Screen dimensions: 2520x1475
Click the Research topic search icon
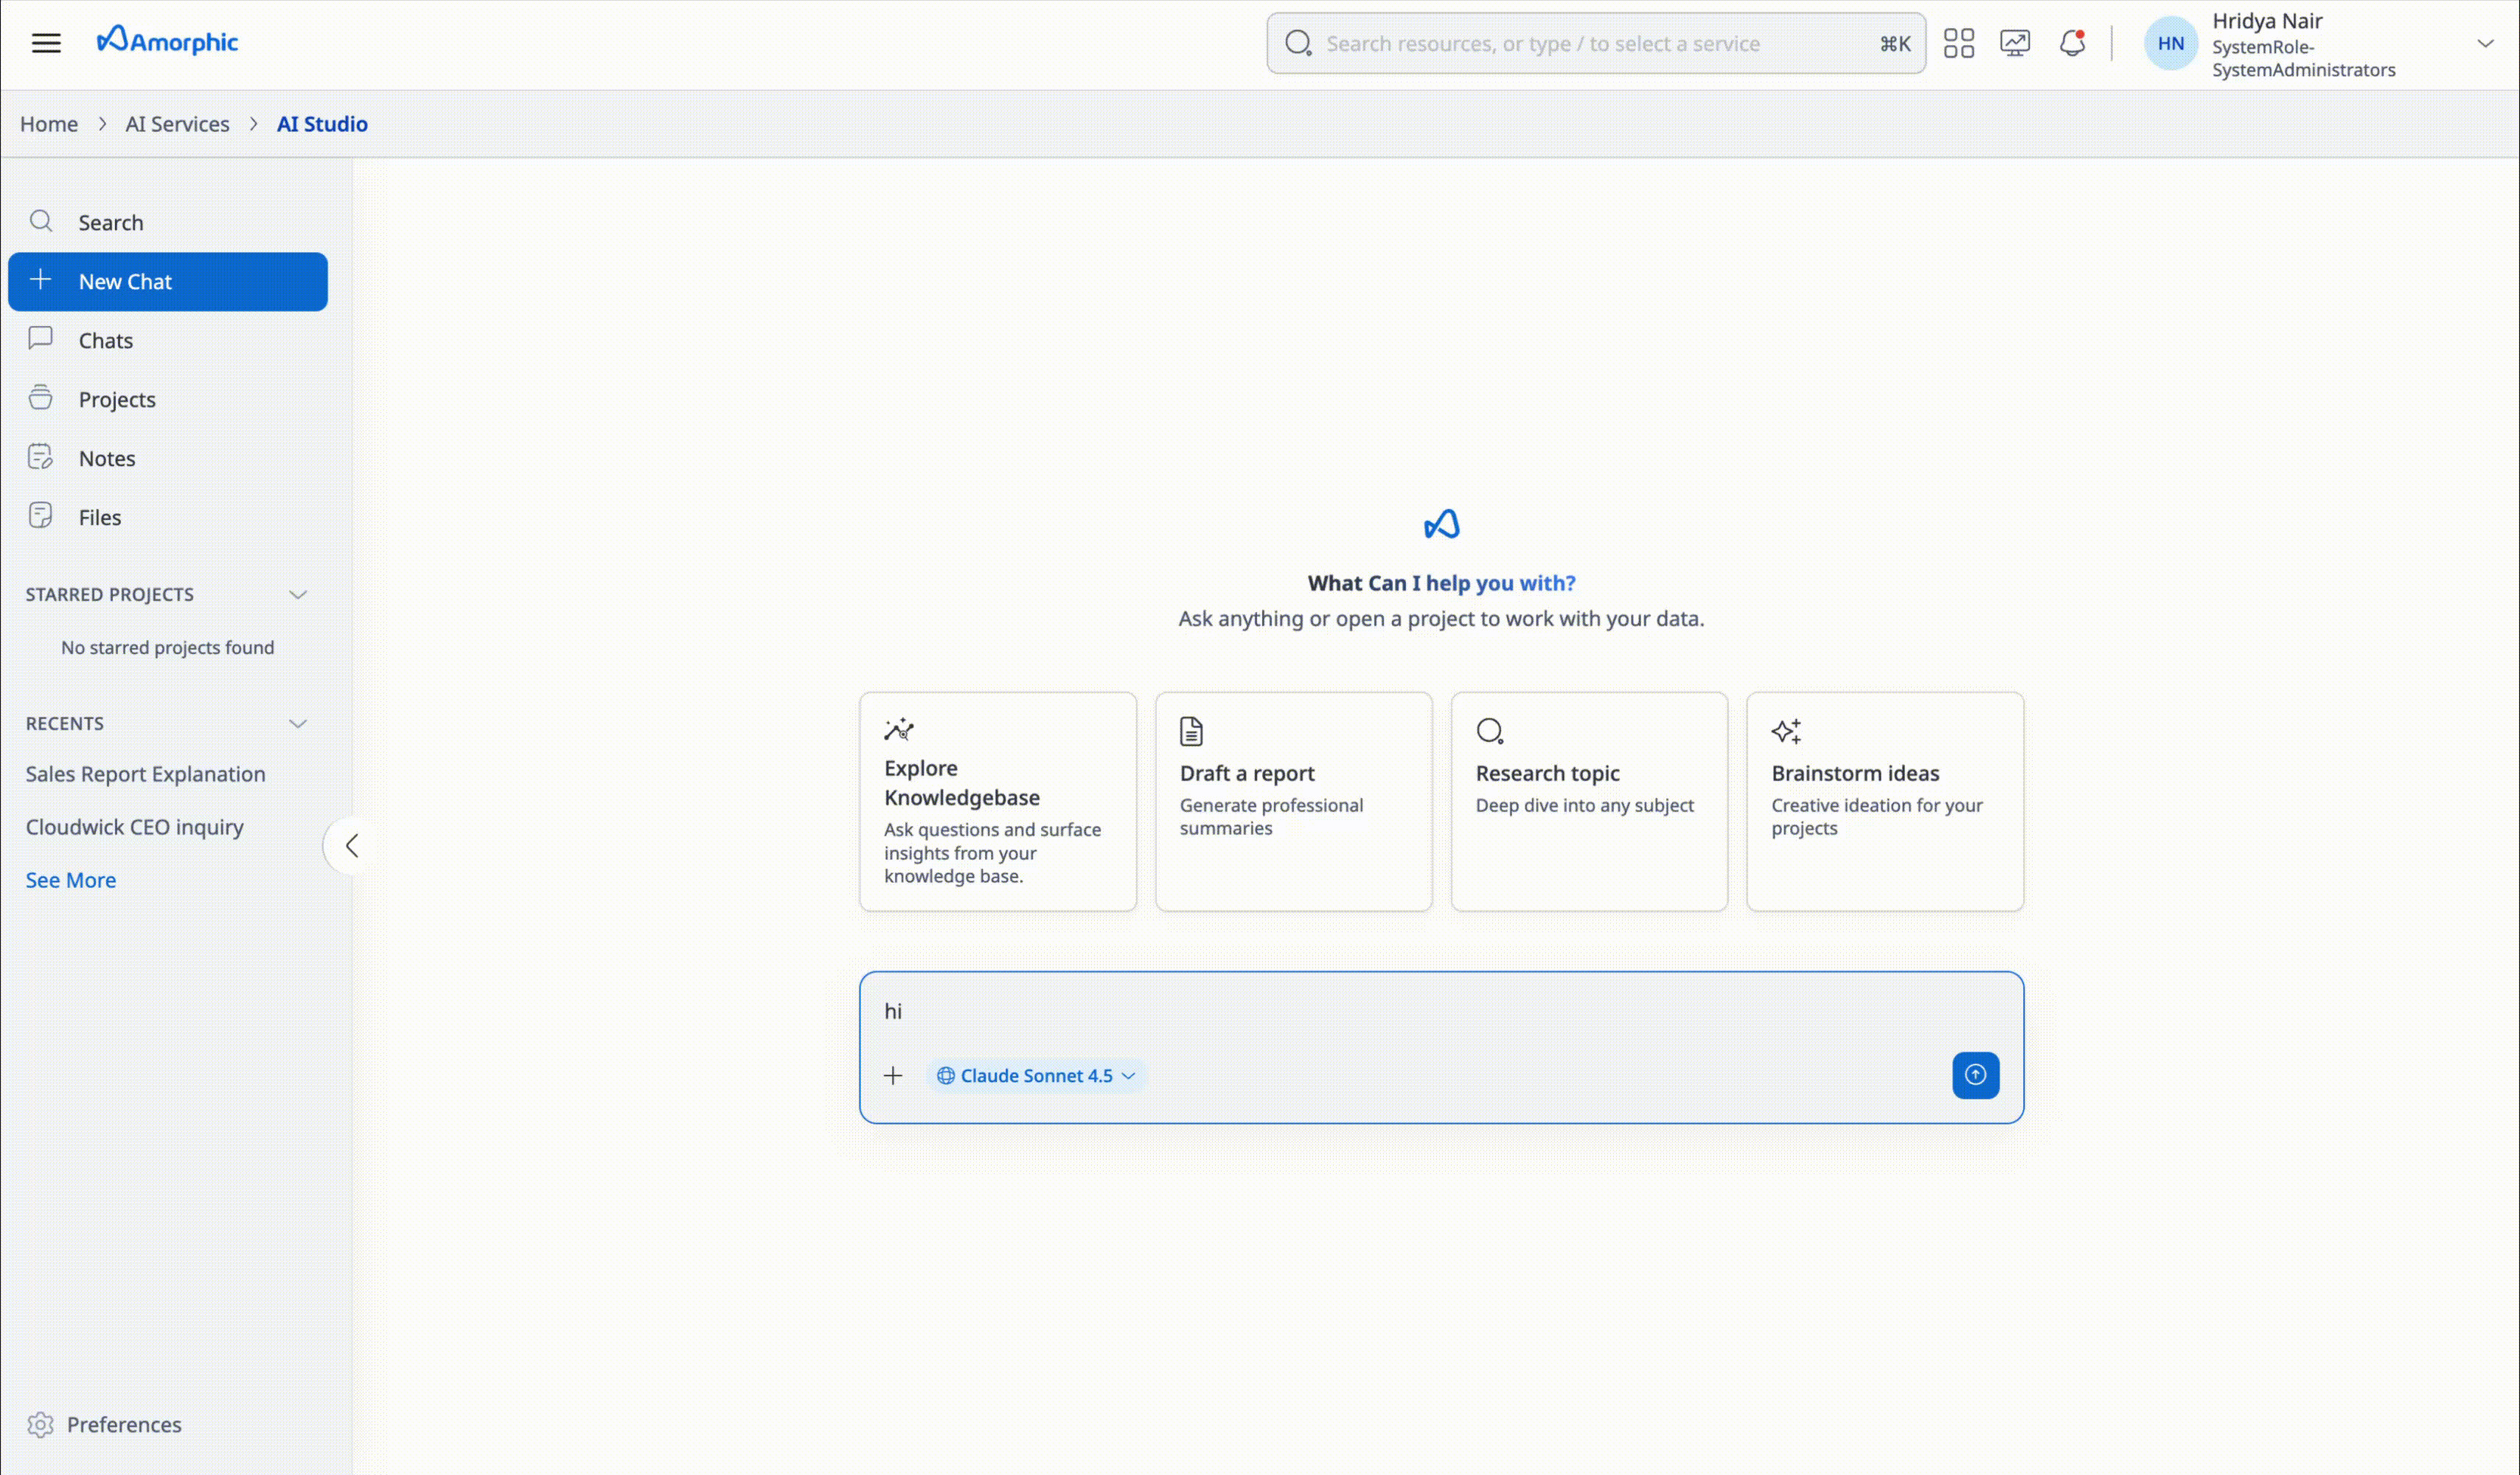click(1490, 731)
